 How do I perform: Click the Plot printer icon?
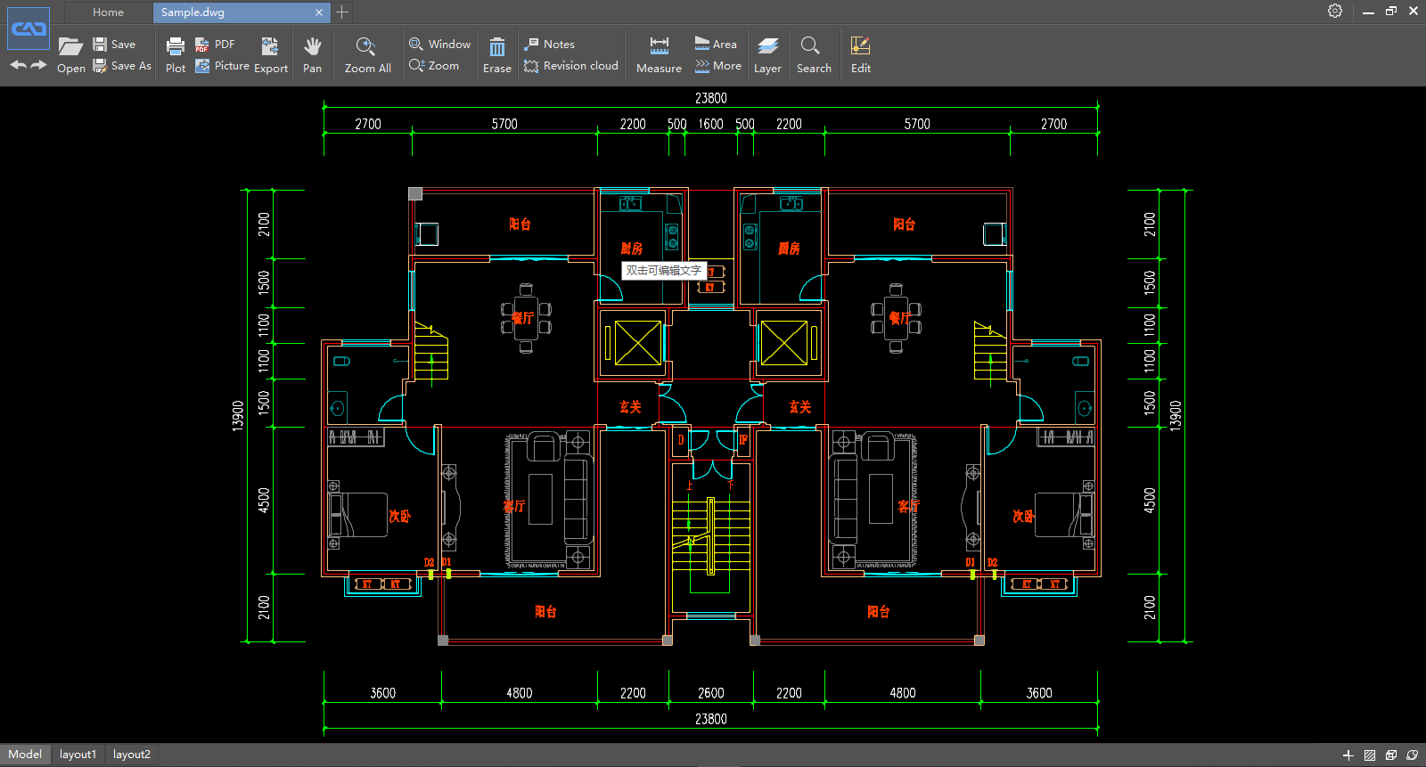176,47
